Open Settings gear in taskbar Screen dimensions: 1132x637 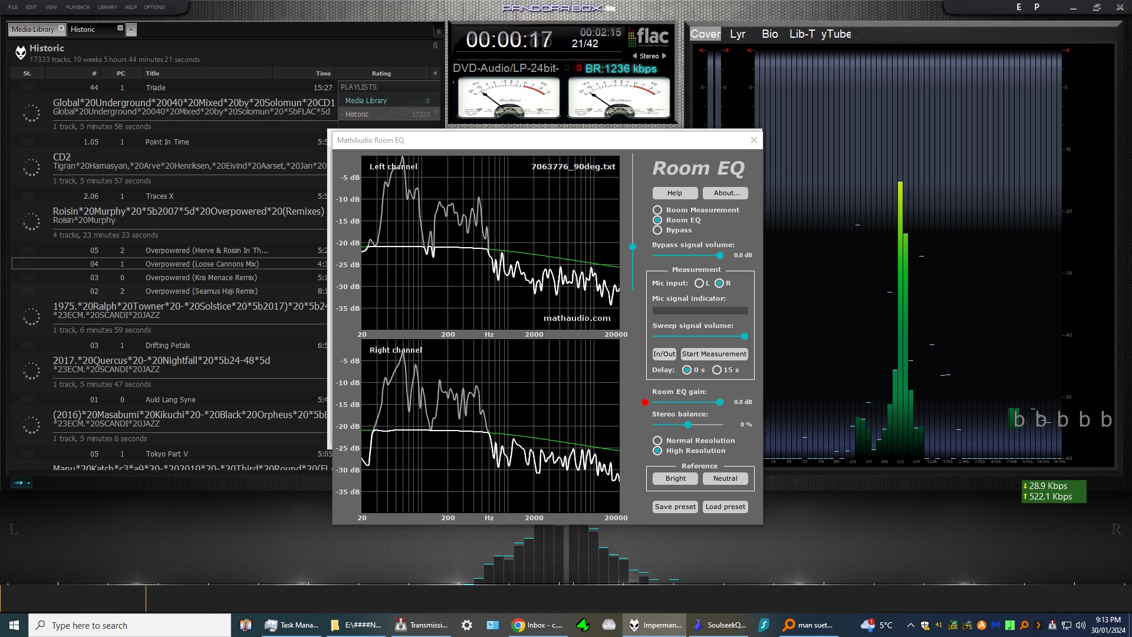[466, 625]
